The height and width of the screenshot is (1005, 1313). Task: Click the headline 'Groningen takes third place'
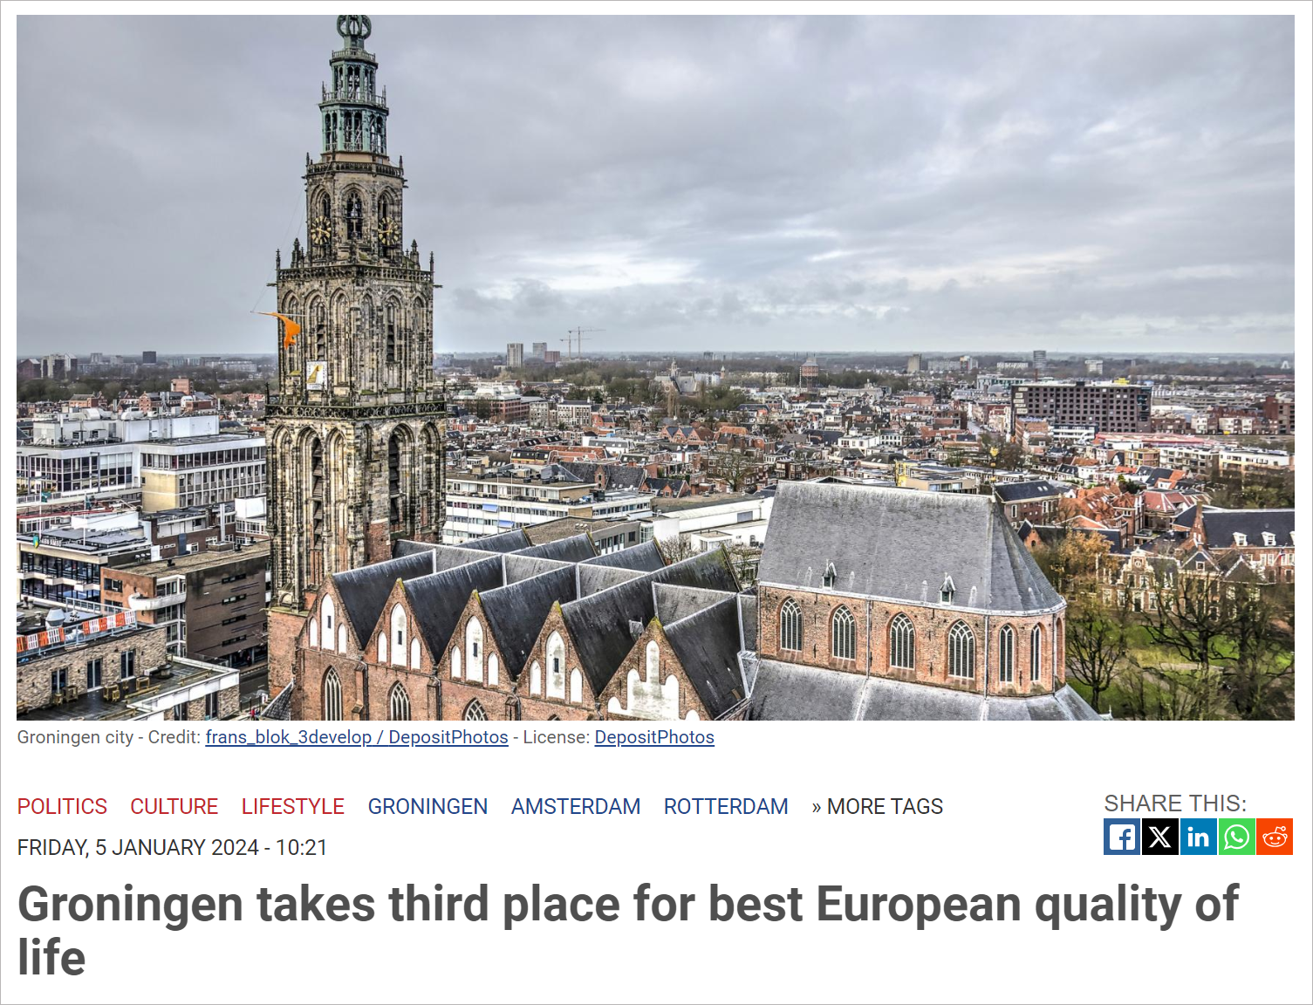coord(627,931)
